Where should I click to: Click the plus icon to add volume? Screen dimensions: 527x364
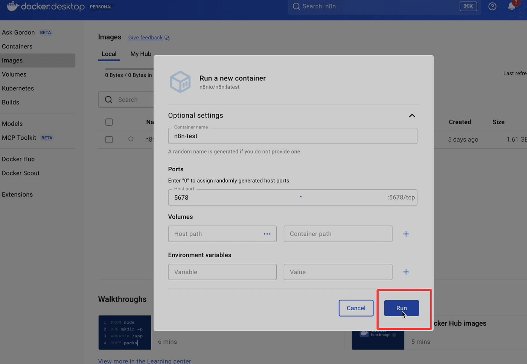pyautogui.click(x=406, y=234)
